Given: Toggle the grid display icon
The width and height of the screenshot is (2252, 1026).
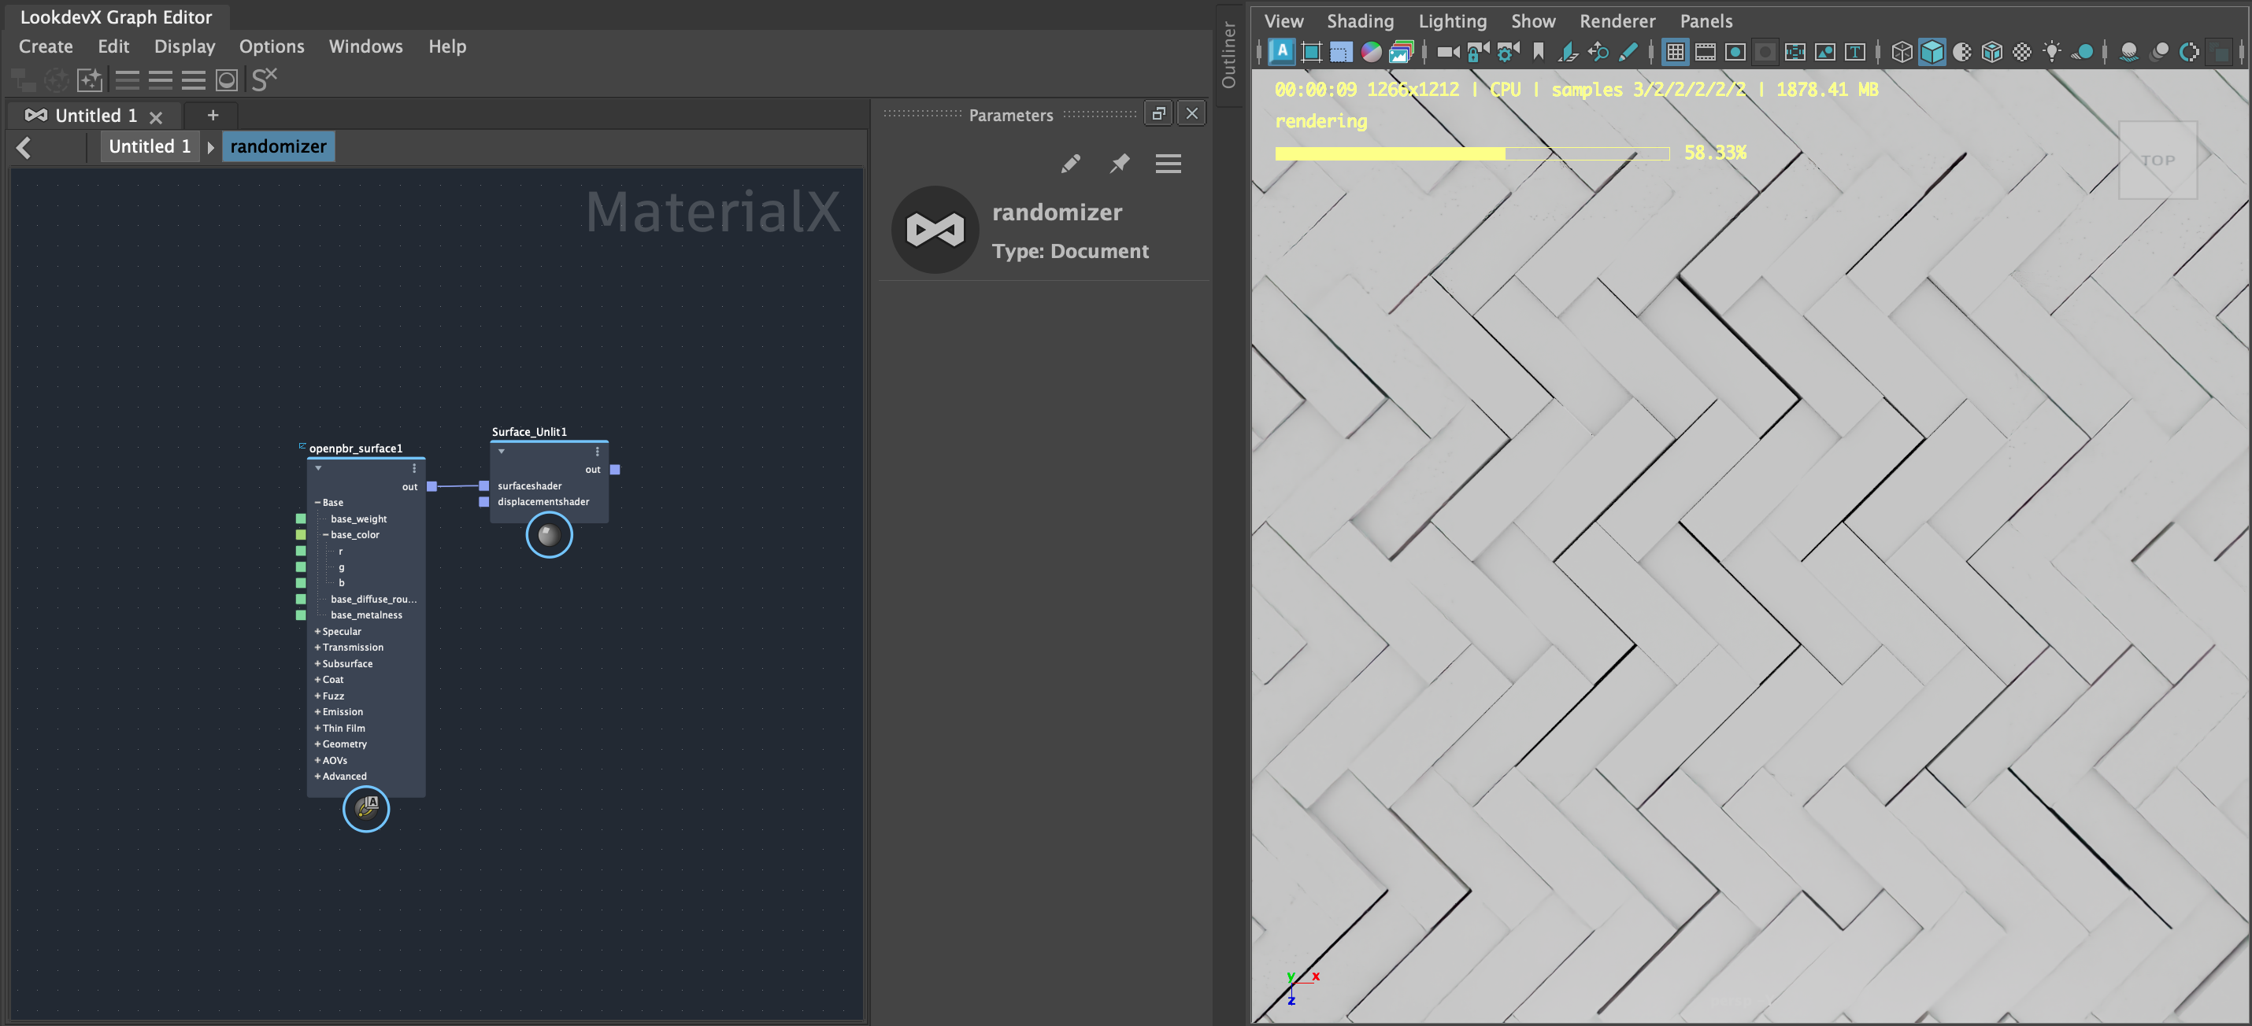Looking at the screenshot, I should pos(1675,53).
